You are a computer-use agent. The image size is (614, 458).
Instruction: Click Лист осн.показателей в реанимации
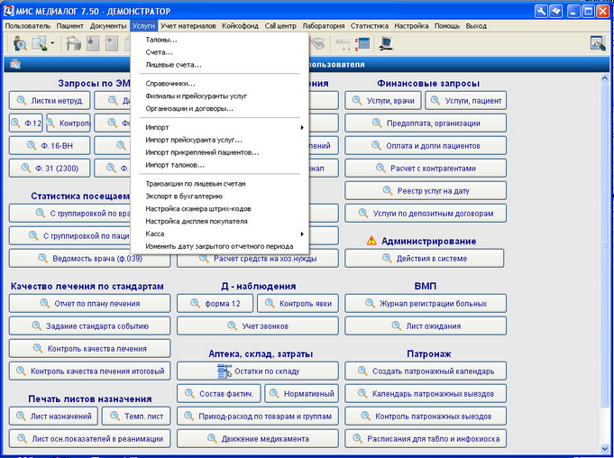(x=89, y=439)
